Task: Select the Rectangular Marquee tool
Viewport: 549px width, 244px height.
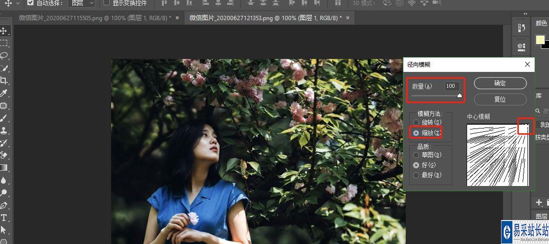Action: point(4,43)
